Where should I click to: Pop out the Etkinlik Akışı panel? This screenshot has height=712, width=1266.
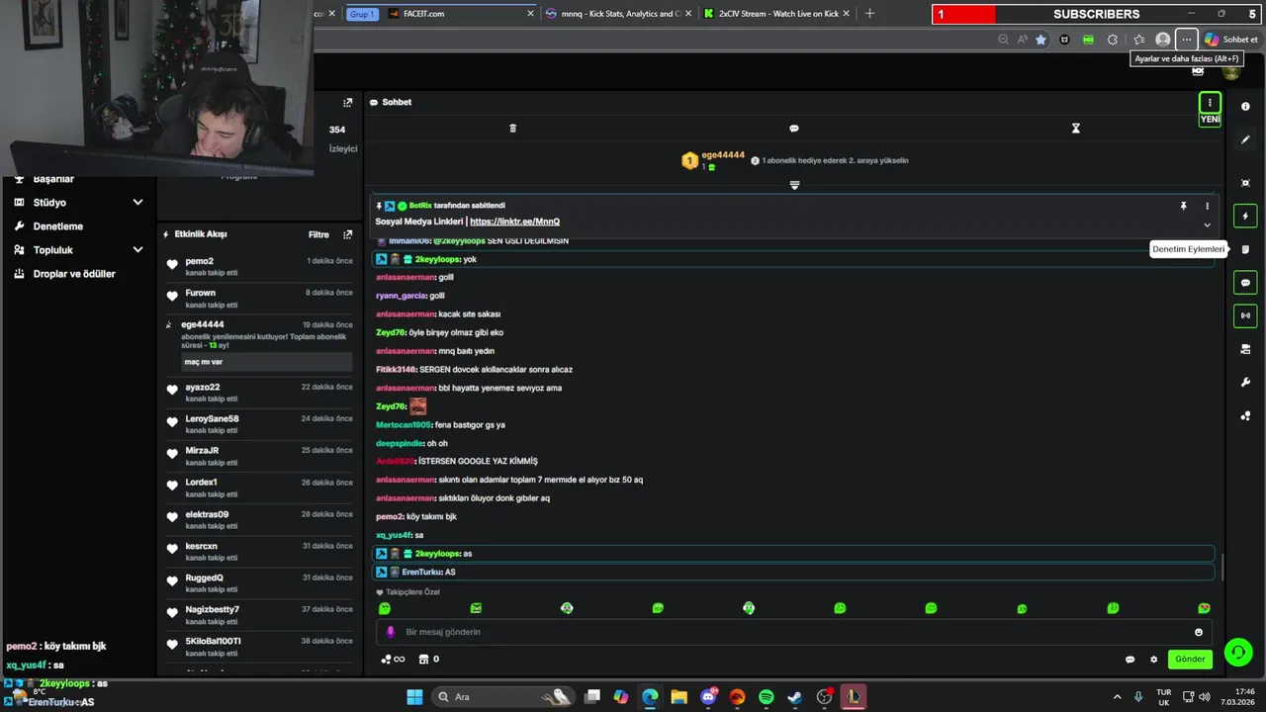(x=347, y=234)
